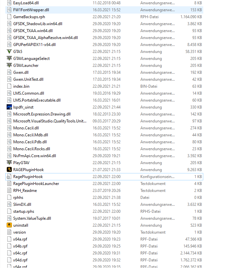241x273 pixels.
Task: Select the rphhs blank file icon
Action: (x=9, y=198)
